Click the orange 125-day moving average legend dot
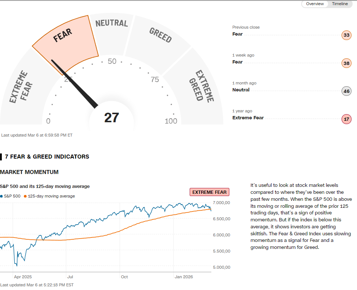This screenshot has height=290, width=357. click(25, 196)
